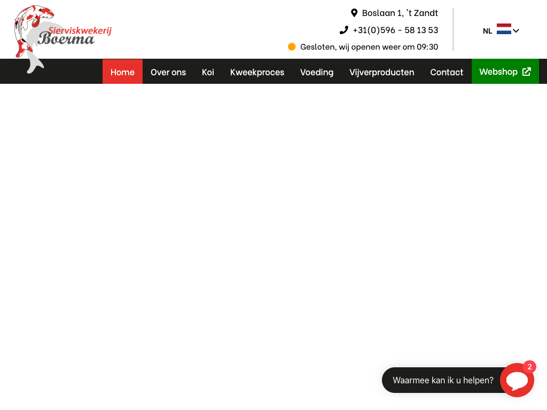Open the Over ons page
The width and height of the screenshot is (547, 410).
click(168, 72)
